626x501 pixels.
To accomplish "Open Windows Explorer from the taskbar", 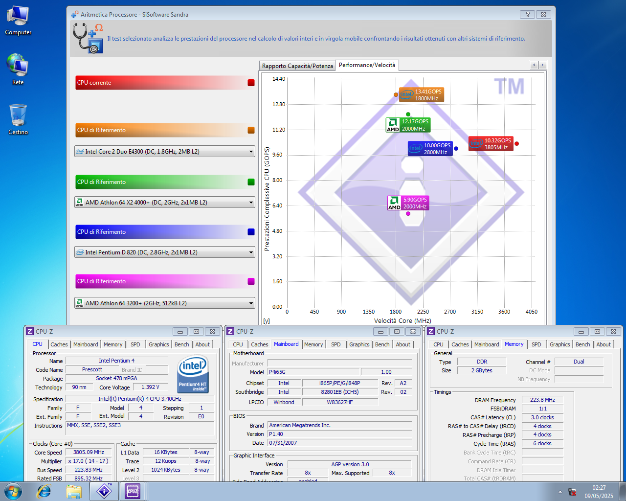I will point(74,491).
